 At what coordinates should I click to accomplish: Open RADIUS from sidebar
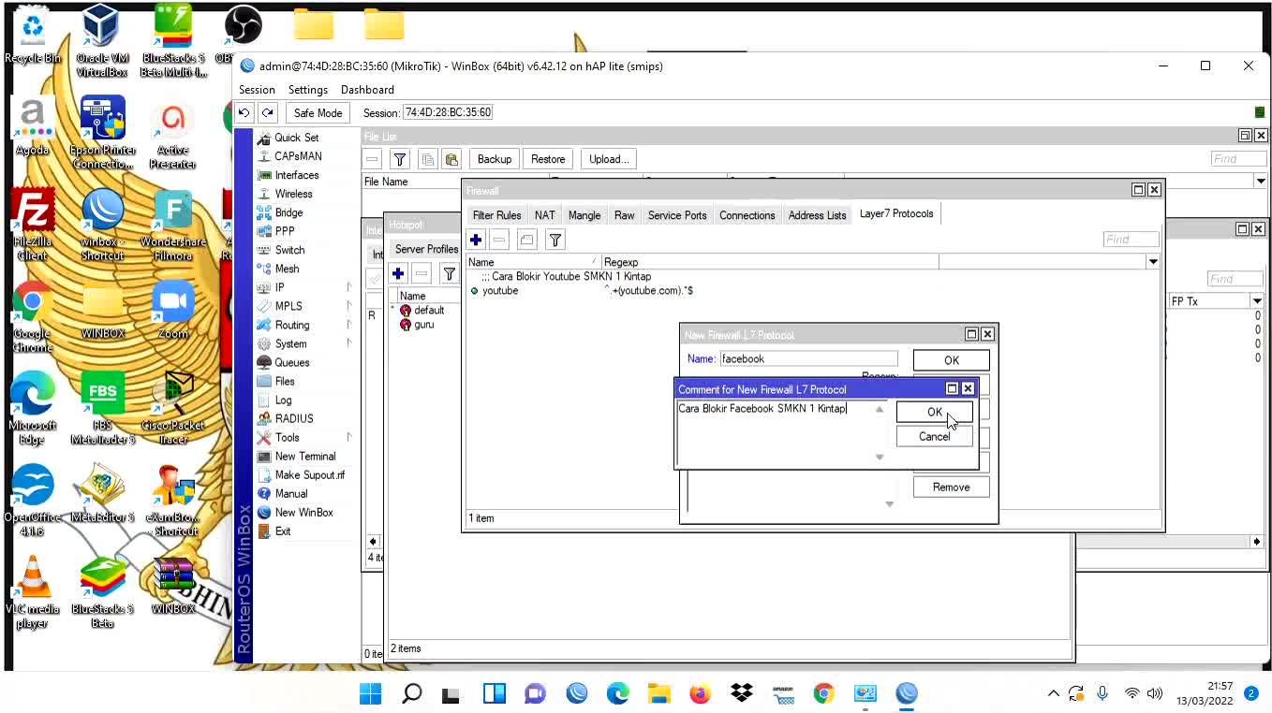[294, 418]
